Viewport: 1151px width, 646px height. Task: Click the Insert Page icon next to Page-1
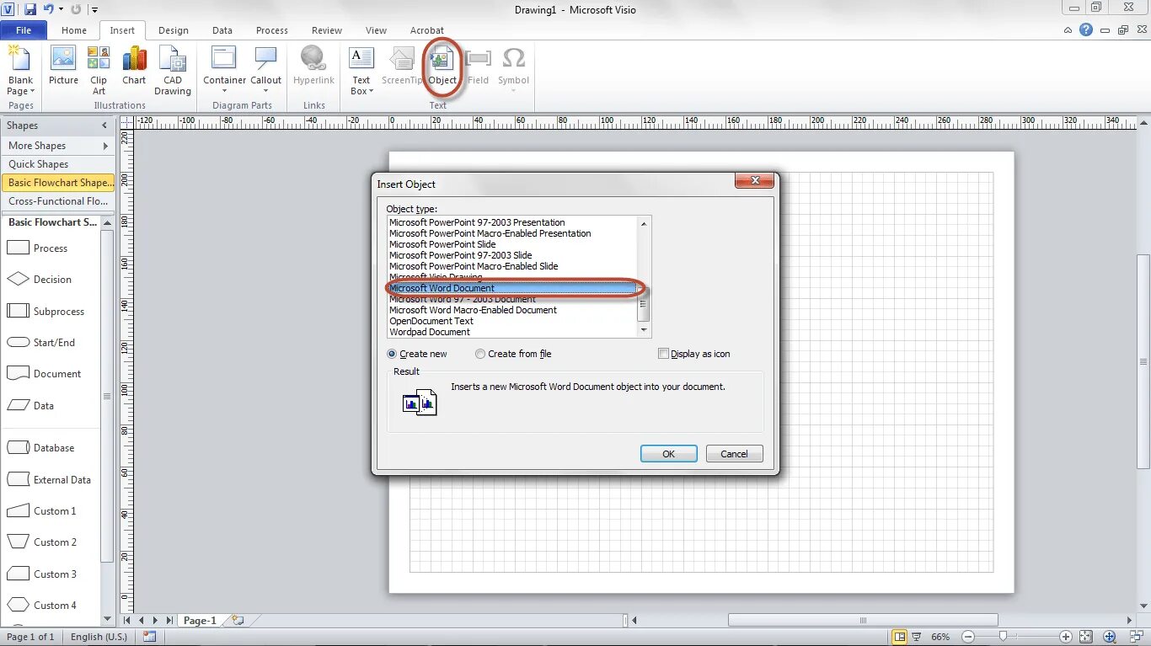click(238, 620)
